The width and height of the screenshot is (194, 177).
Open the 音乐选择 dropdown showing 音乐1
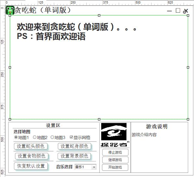tap(85, 167)
